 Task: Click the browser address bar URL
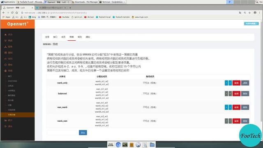[62, 13]
